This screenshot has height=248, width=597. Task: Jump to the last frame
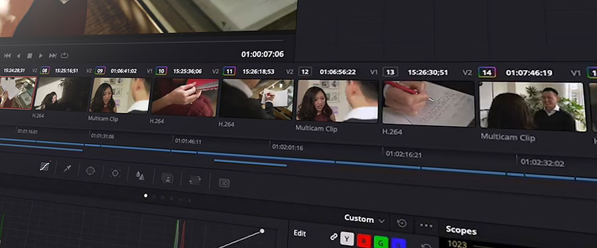point(52,56)
